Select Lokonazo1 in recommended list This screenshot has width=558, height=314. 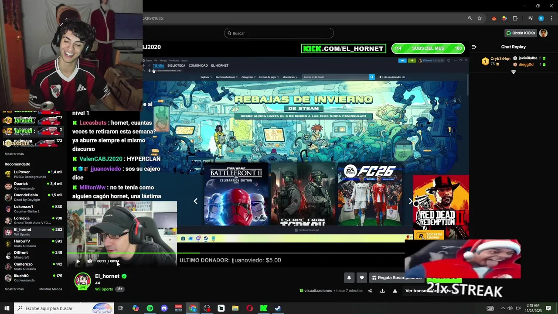tap(33, 209)
